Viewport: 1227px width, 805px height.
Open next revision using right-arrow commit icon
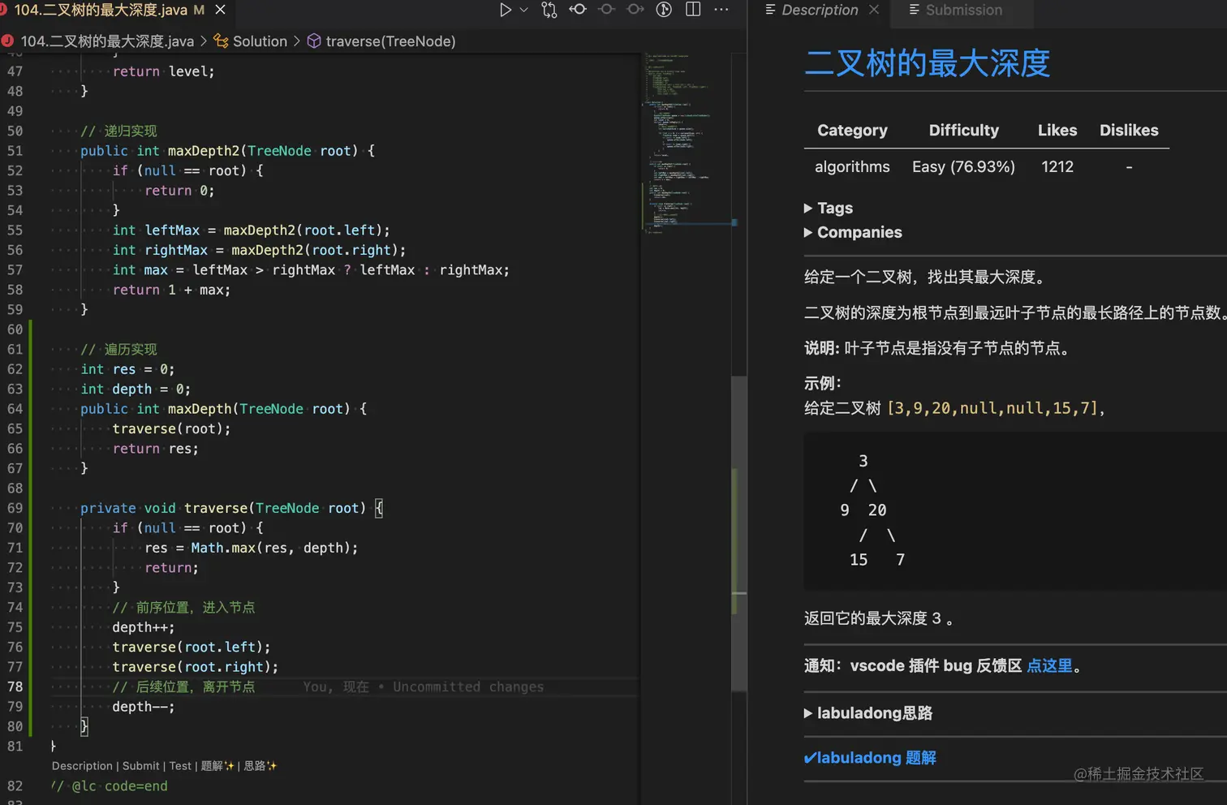point(635,10)
